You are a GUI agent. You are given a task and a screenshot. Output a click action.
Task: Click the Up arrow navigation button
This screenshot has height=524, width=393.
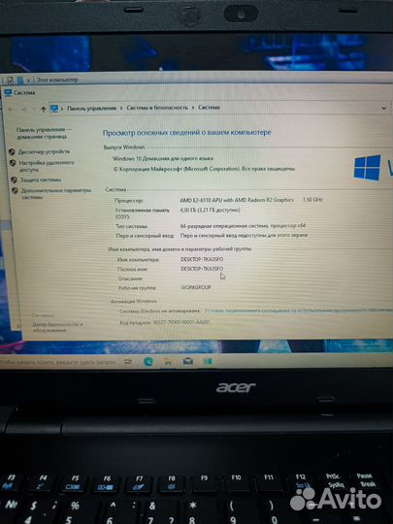pos(44,109)
